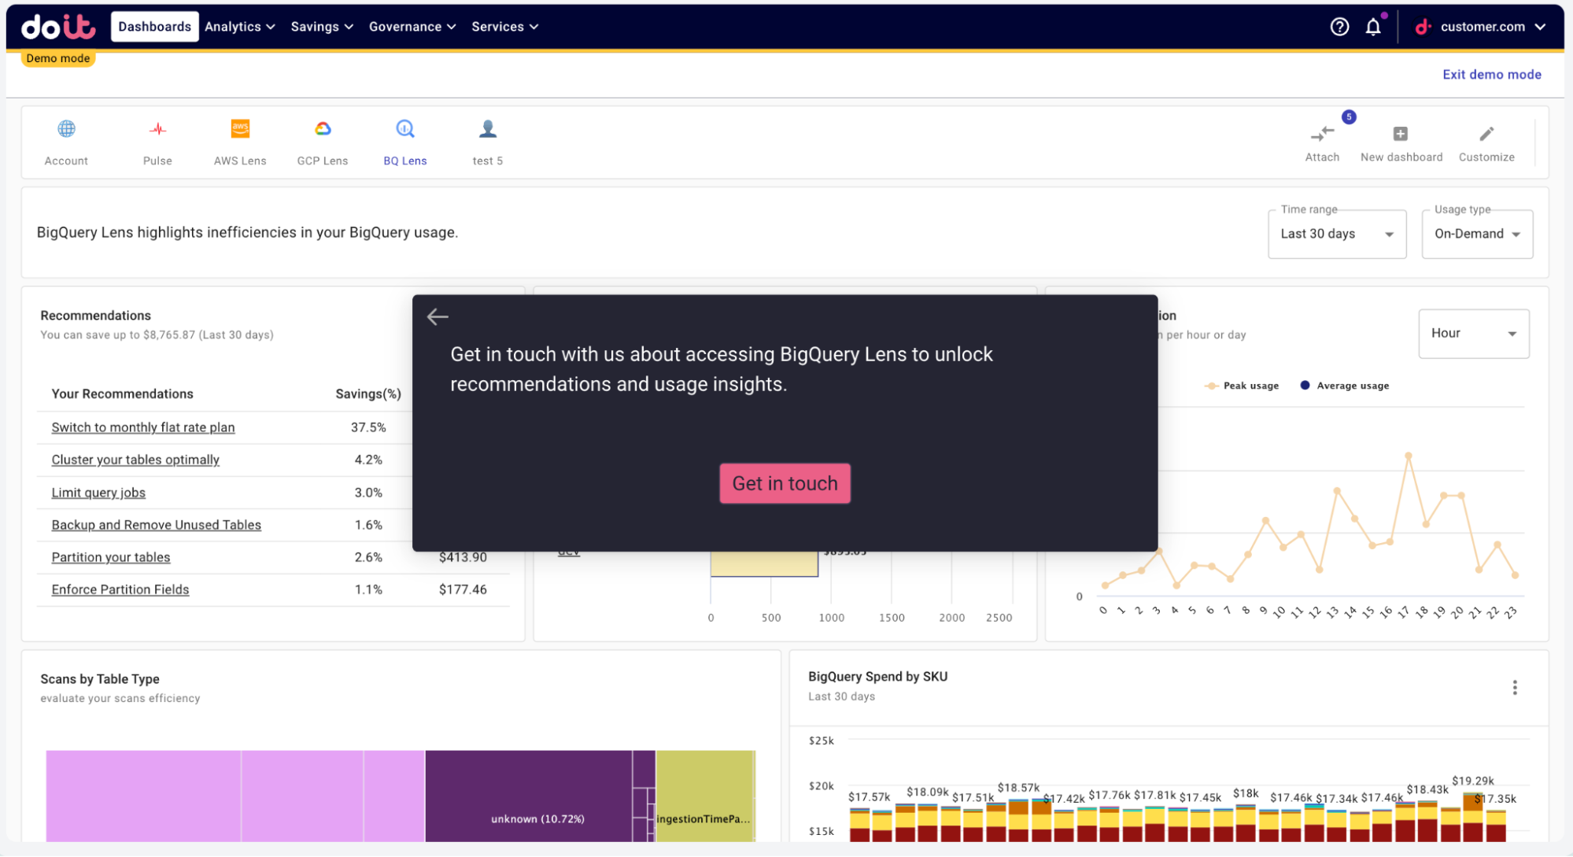1573x857 pixels.
Task: Open notifications bell
Action: point(1372,26)
